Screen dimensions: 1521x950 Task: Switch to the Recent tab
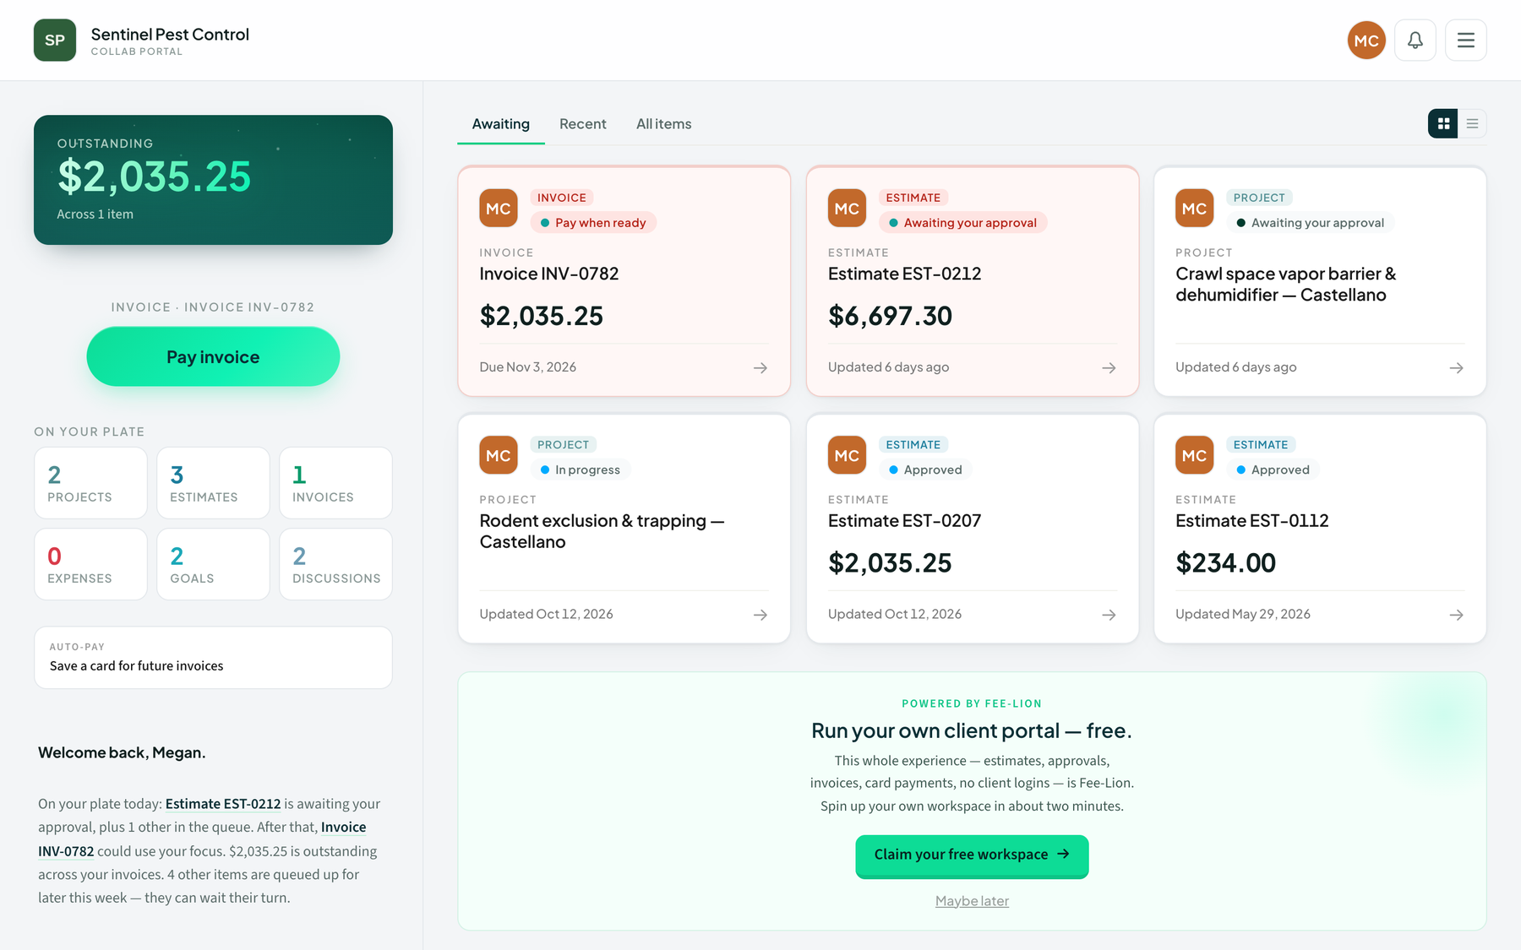pyautogui.click(x=582, y=124)
